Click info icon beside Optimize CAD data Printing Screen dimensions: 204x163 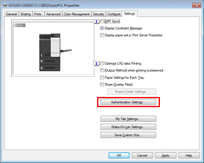[96, 64]
